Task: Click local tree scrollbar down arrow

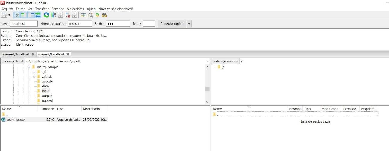Action: [208, 102]
